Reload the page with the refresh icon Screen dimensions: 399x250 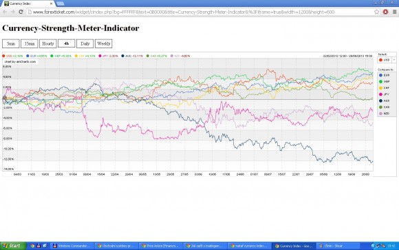21,12
